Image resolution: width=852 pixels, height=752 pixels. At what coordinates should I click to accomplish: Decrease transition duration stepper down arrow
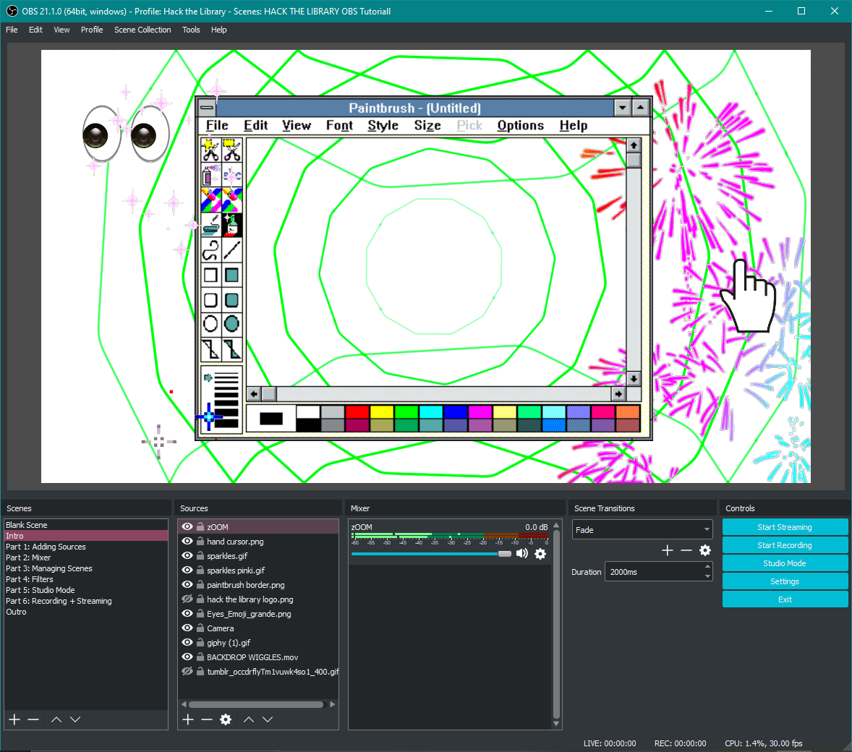pyautogui.click(x=707, y=576)
